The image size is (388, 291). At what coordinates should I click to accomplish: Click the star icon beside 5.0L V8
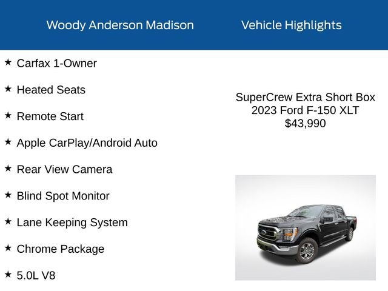pos(8,274)
